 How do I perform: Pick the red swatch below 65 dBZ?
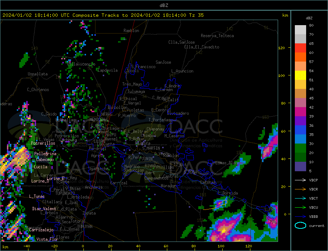[300, 48]
